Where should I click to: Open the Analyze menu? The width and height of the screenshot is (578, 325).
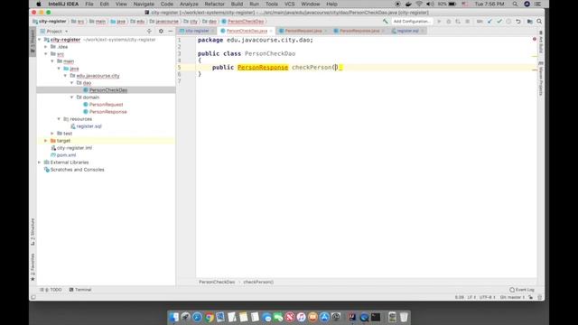[x=189, y=4]
